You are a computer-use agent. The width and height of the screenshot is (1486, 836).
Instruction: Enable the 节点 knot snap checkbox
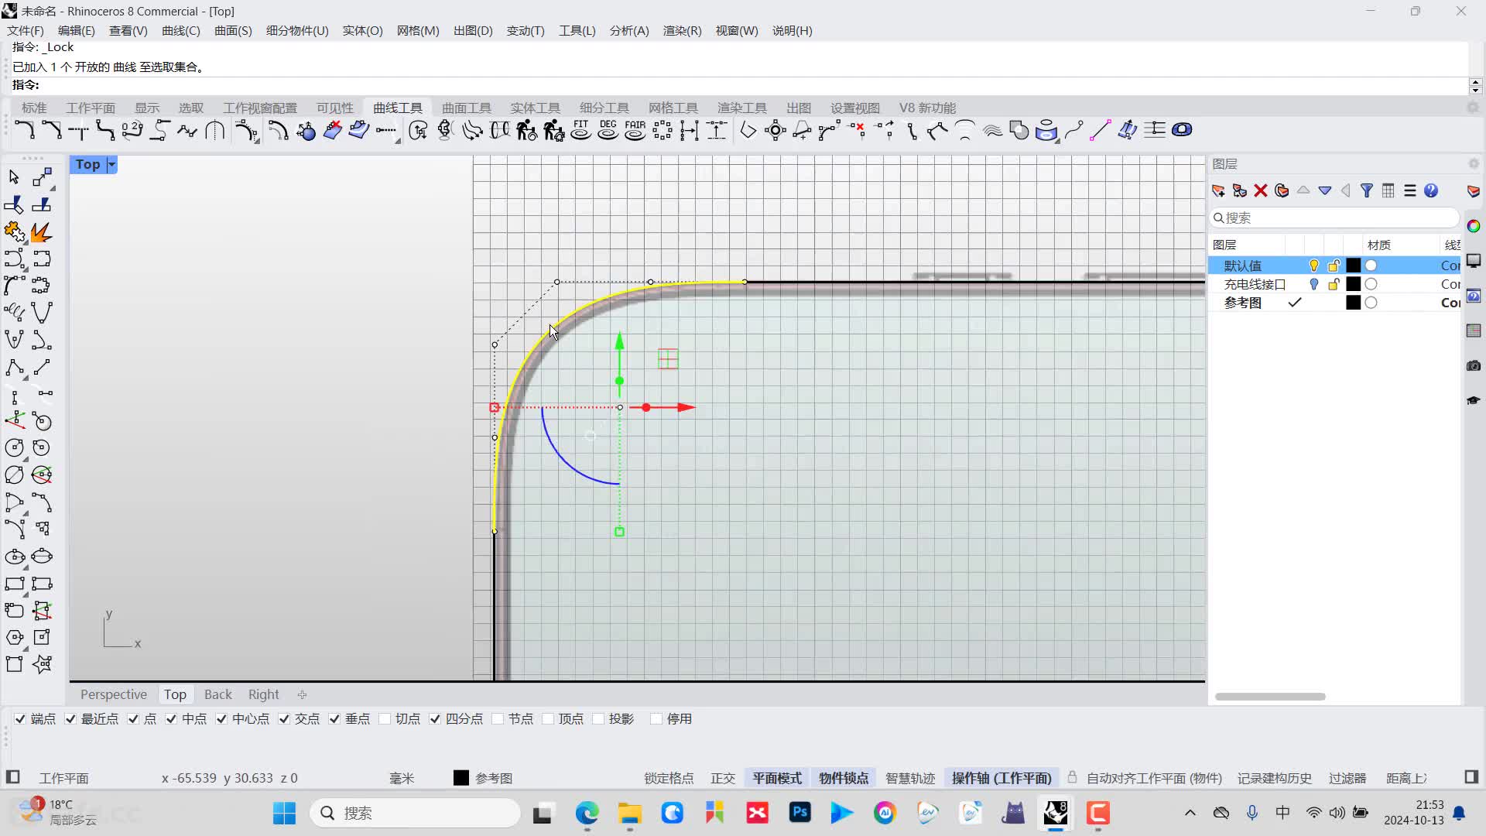point(498,719)
